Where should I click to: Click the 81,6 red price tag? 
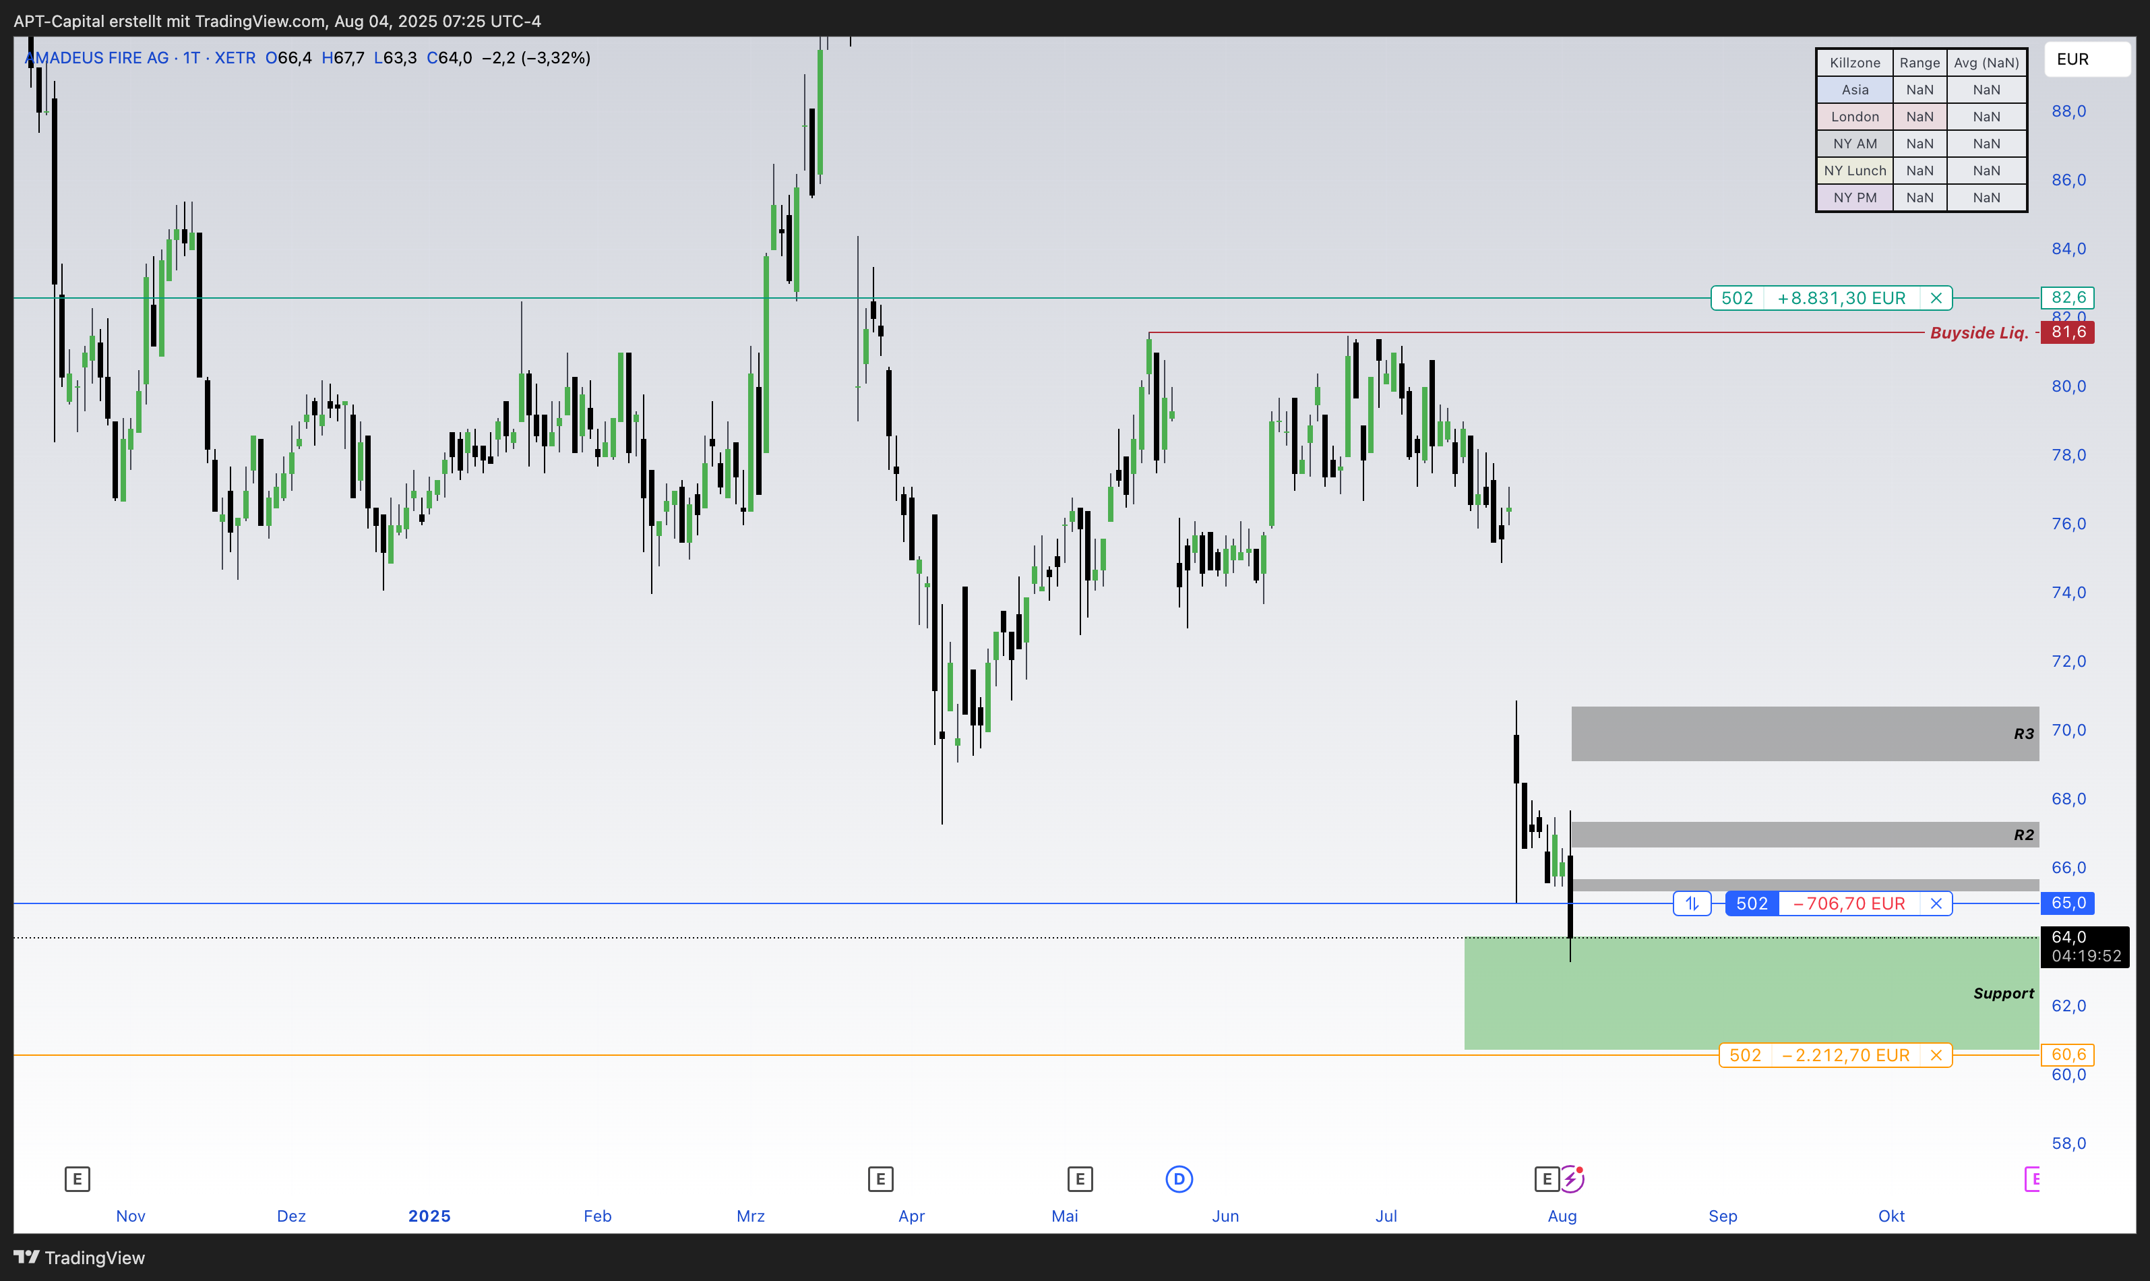pyautogui.click(x=2067, y=332)
